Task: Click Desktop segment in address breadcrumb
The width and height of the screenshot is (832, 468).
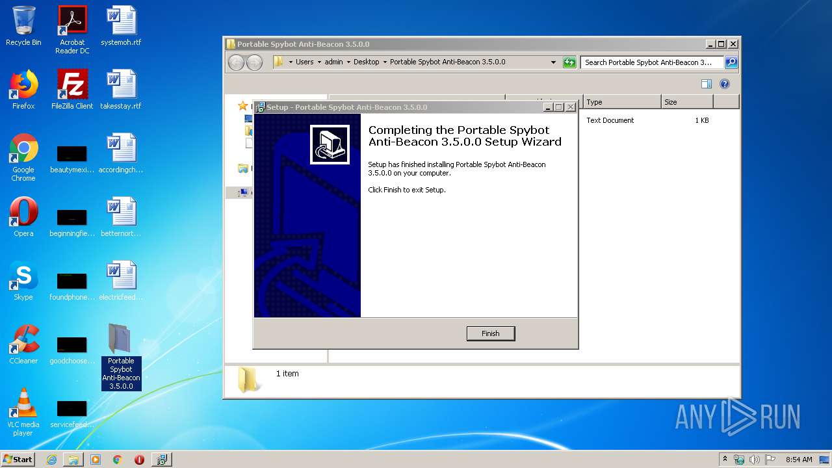Action: pyautogui.click(x=366, y=62)
